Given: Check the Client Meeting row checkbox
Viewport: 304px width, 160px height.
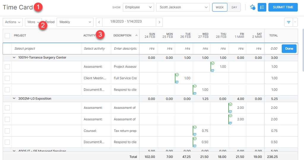Looking at the screenshot, I should (7, 78).
